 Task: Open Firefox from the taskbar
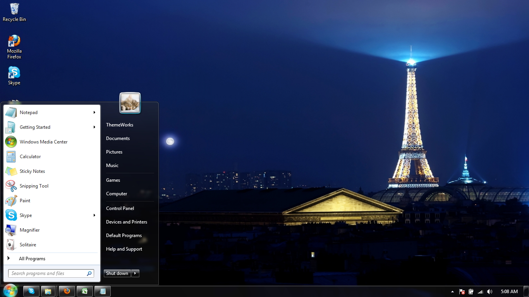coord(67,291)
